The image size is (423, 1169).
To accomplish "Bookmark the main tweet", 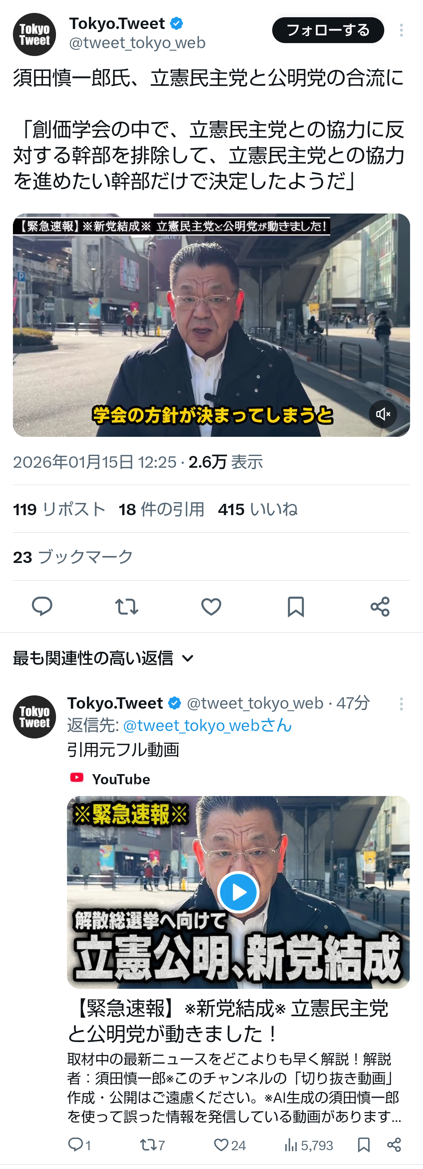I will [295, 606].
